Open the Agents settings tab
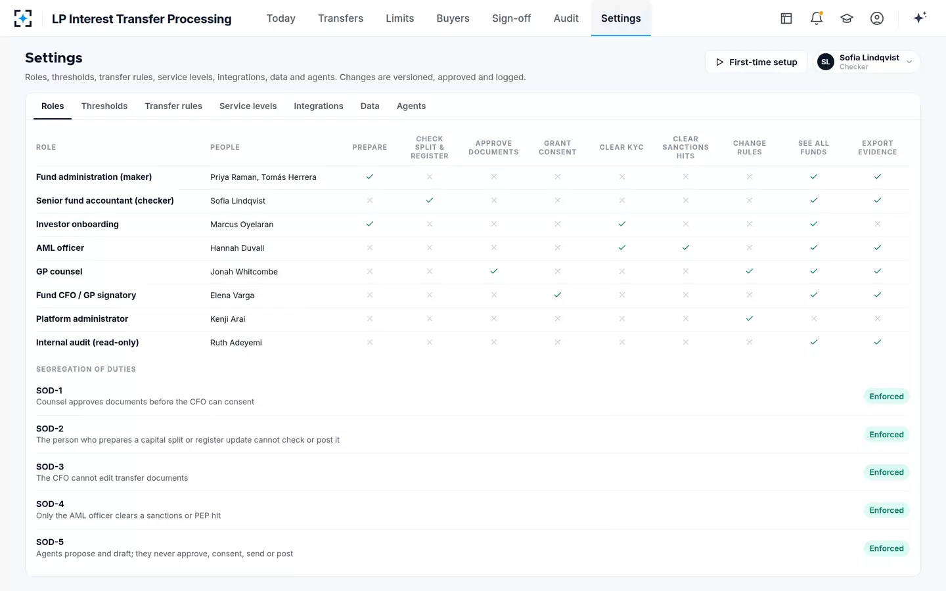The image size is (946, 591). (x=411, y=106)
